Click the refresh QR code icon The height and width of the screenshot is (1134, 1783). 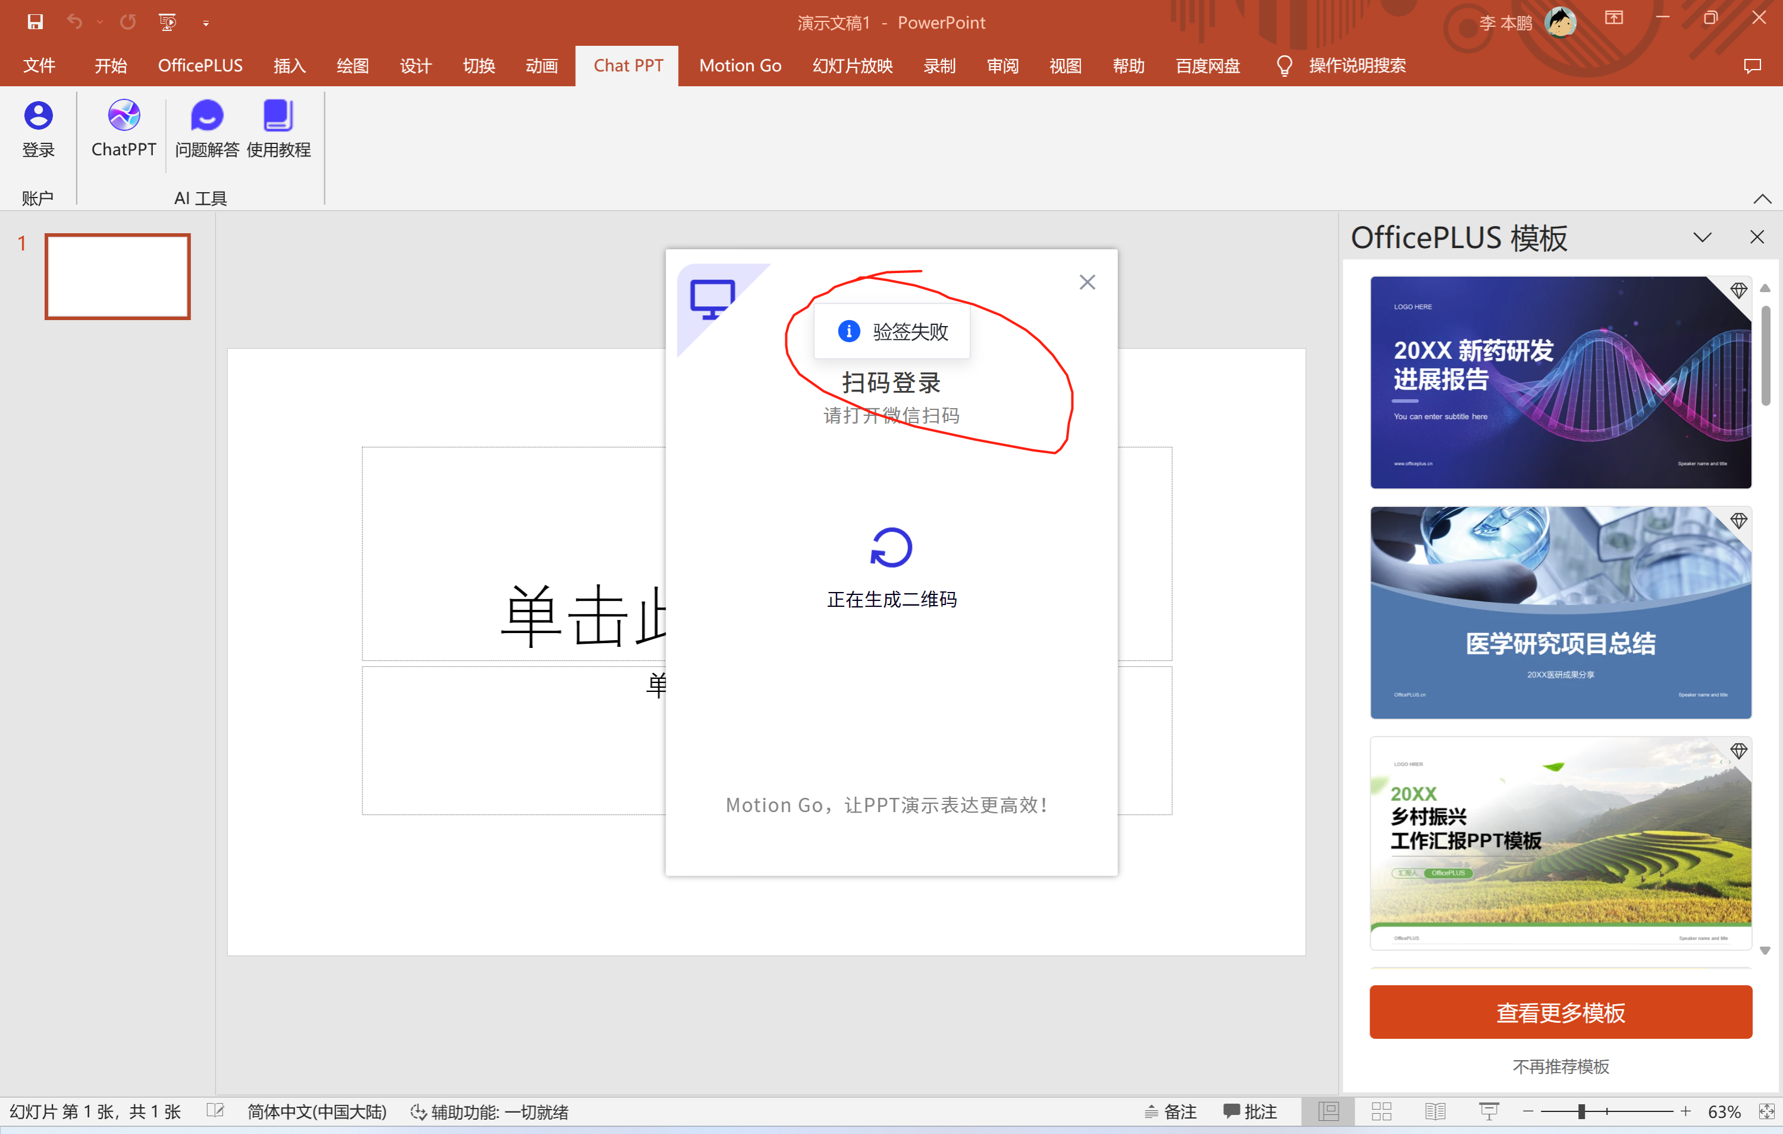(x=891, y=547)
